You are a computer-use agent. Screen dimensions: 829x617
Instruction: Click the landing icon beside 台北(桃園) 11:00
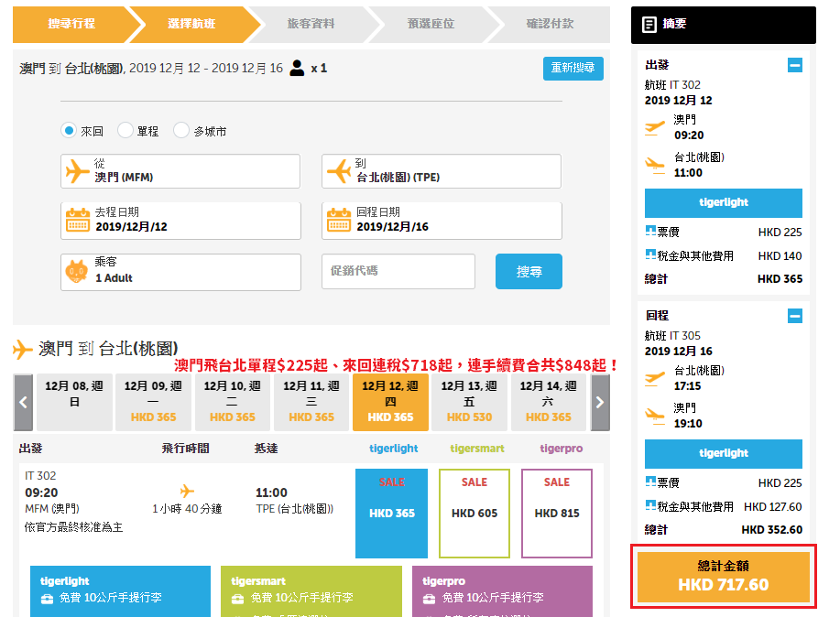[655, 166]
